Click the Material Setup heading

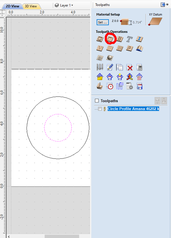click(x=108, y=14)
